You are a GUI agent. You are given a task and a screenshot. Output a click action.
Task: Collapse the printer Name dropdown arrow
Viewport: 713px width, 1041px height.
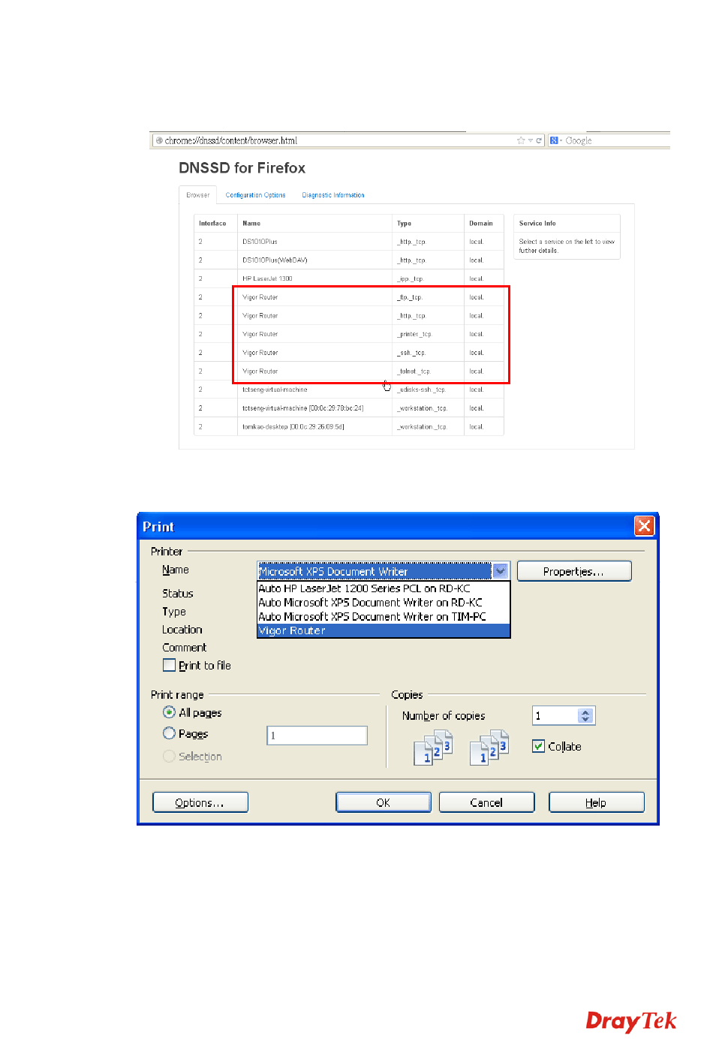pyautogui.click(x=501, y=571)
